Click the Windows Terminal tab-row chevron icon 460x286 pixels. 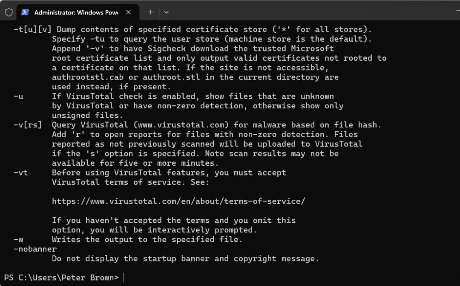click(x=166, y=12)
